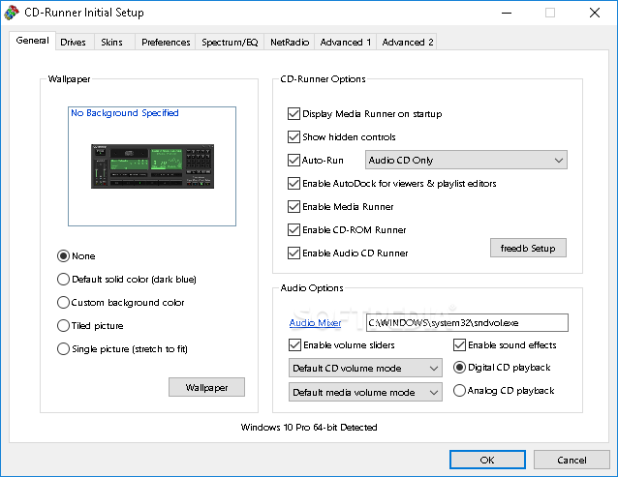The height and width of the screenshot is (477, 618).
Task: Switch to the General tab
Action: pyautogui.click(x=32, y=41)
